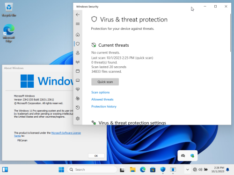Click Virus & threat protection settings heading
Image resolution: width=234 pixels, height=175 pixels.
pos(132,123)
